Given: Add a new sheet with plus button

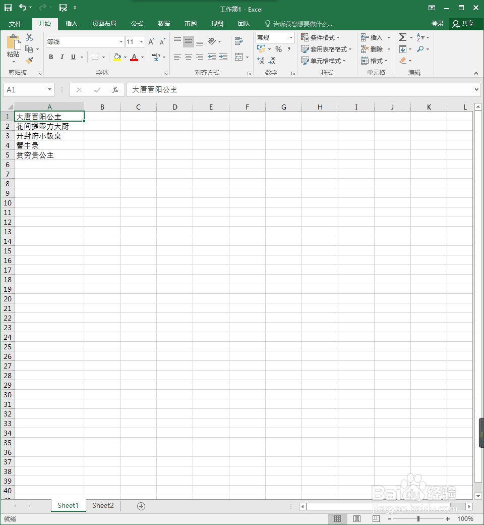Looking at the screenshot, I should [x=141, y=506].
